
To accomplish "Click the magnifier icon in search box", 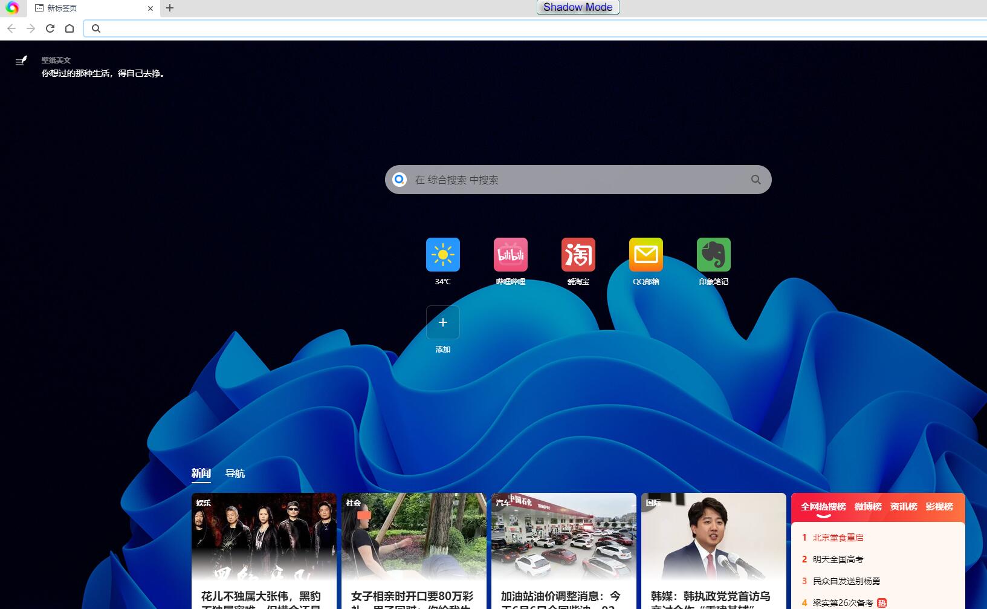I will click(x=756, y=180).
